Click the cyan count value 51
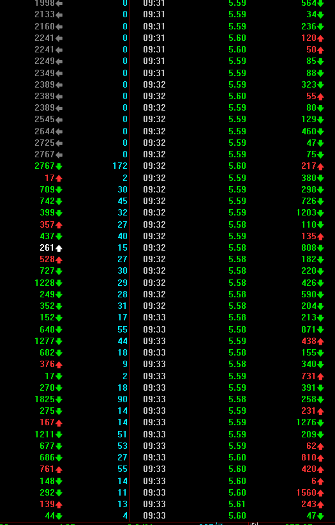335x525 pixels. pyautogui.click(x=123, y=434)
